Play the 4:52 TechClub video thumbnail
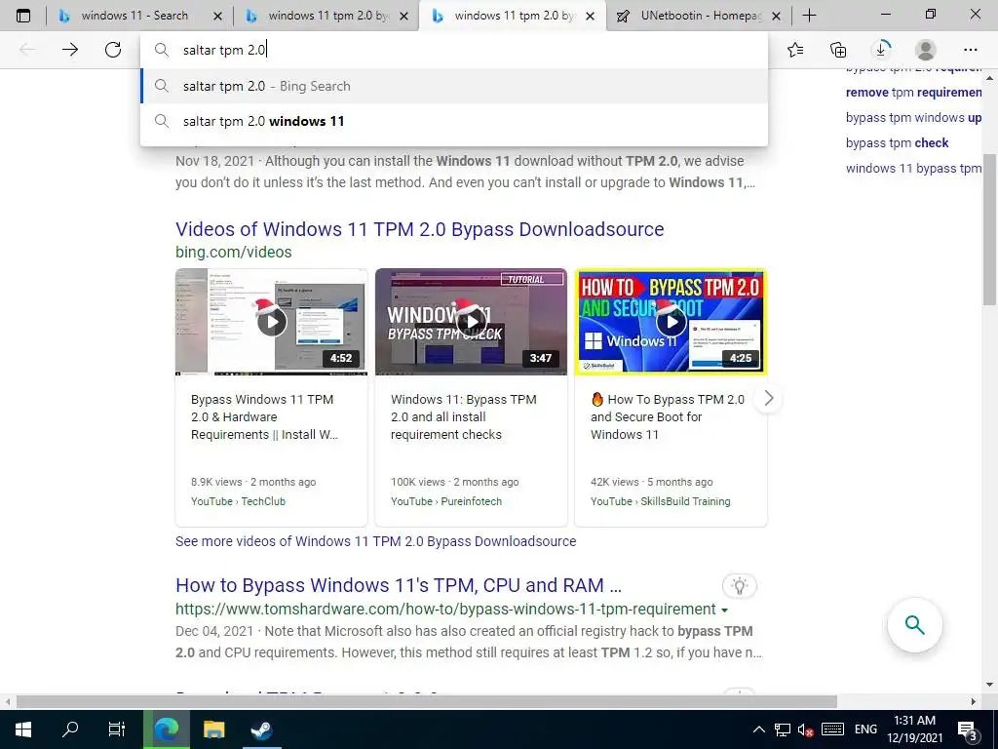998x749 pixels. [272, 322]
